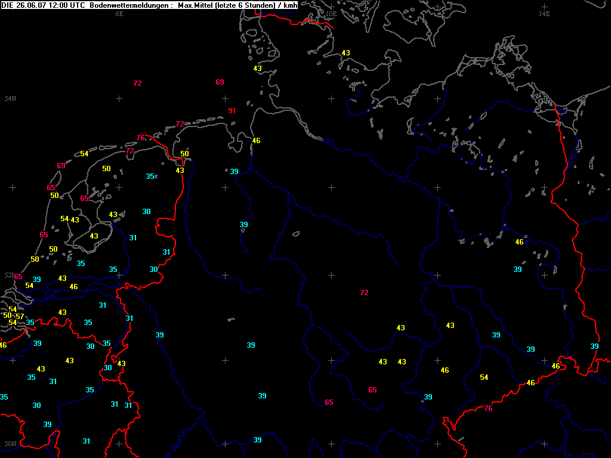
Task: Click the 50N latitude label
Action: click(10, 444)
